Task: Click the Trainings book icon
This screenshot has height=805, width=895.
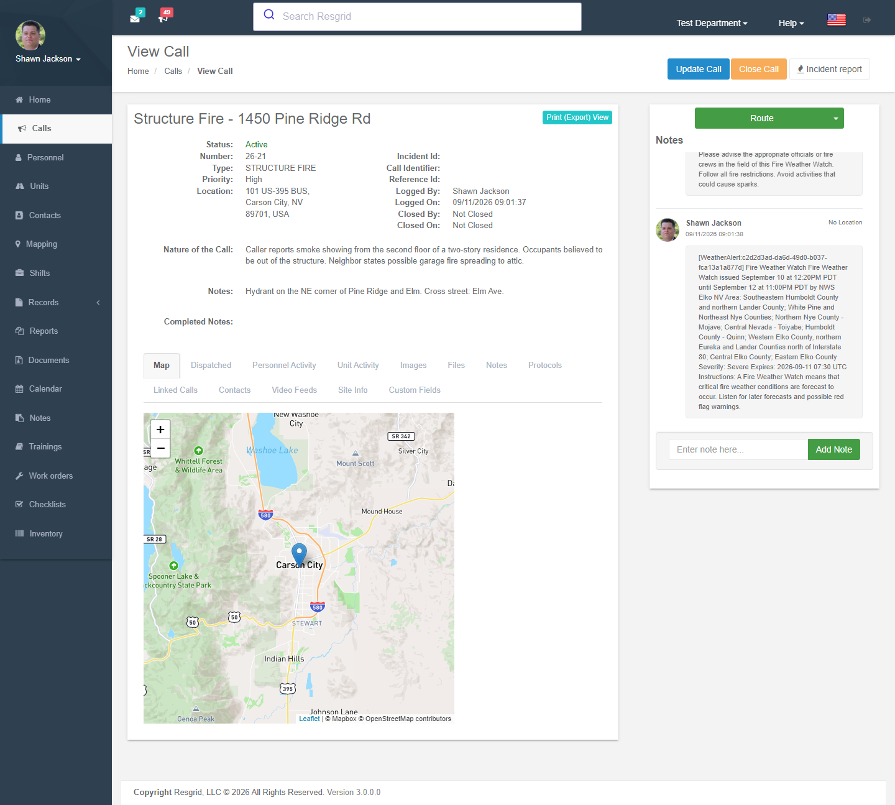Action: point(19,447)
